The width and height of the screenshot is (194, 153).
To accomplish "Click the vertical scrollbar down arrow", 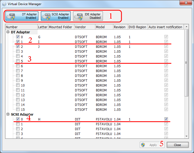I will click(x=186, y=137).
